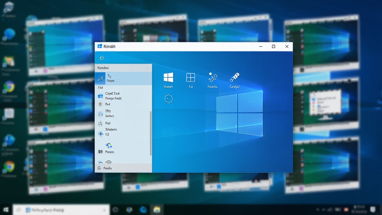Select the bug-like icon beside 'Fal' row
The image size is (382, 215).
click(100, 104)
